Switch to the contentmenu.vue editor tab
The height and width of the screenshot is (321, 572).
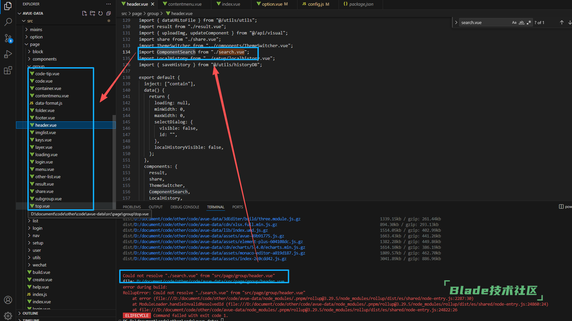click(185, 4)
